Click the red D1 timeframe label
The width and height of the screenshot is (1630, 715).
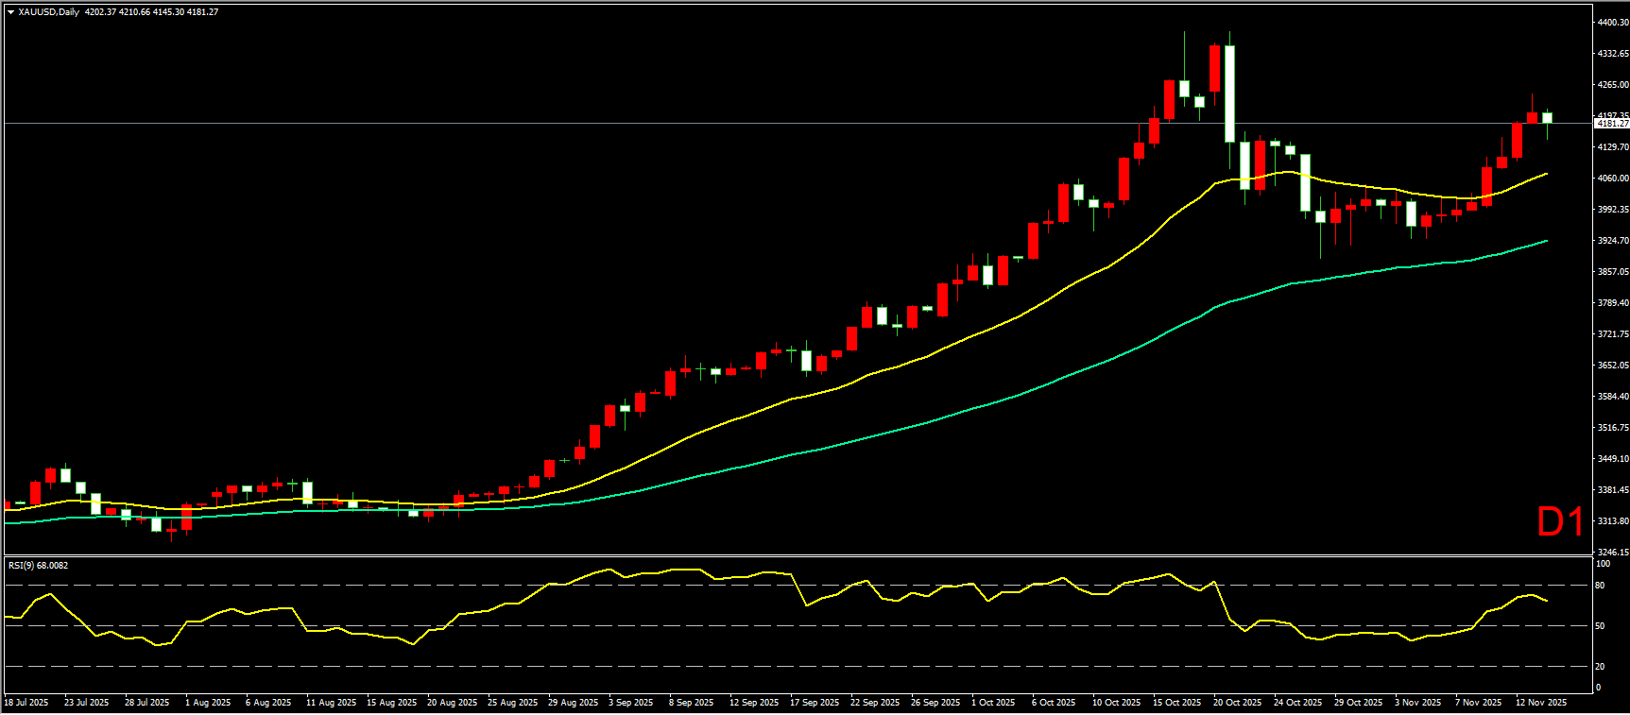pyautogui.click(x=1559, y=521)
